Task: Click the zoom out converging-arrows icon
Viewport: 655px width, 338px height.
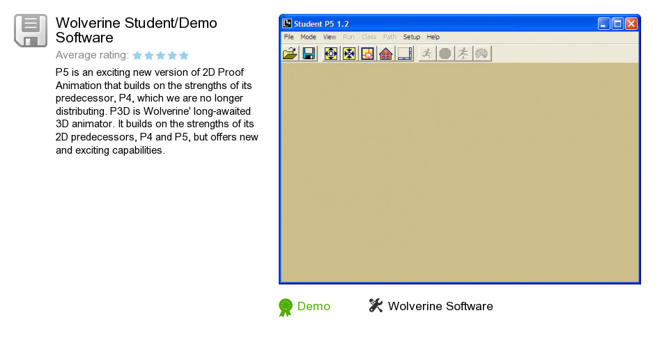Action: coord(349,54)
